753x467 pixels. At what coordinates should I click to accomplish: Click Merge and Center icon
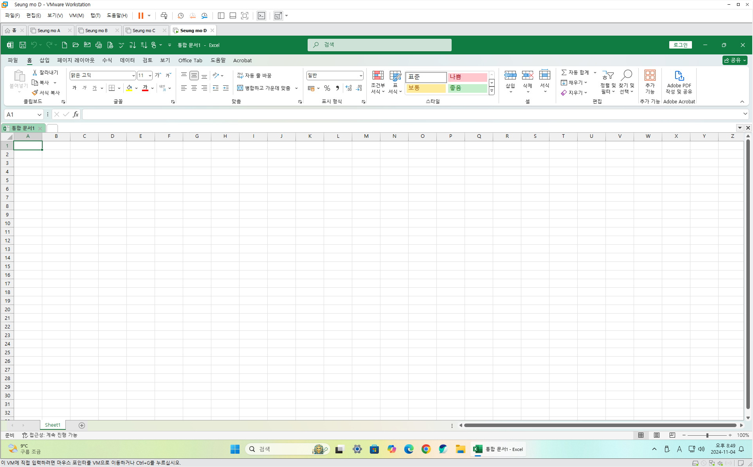click(x=240, y=88)
